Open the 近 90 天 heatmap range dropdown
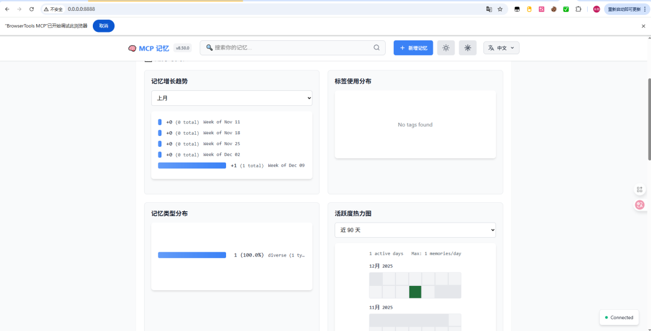 coord(415,230)
